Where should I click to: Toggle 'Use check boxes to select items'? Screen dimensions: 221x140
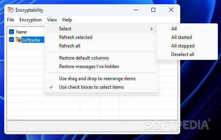(x=102, y=87)
